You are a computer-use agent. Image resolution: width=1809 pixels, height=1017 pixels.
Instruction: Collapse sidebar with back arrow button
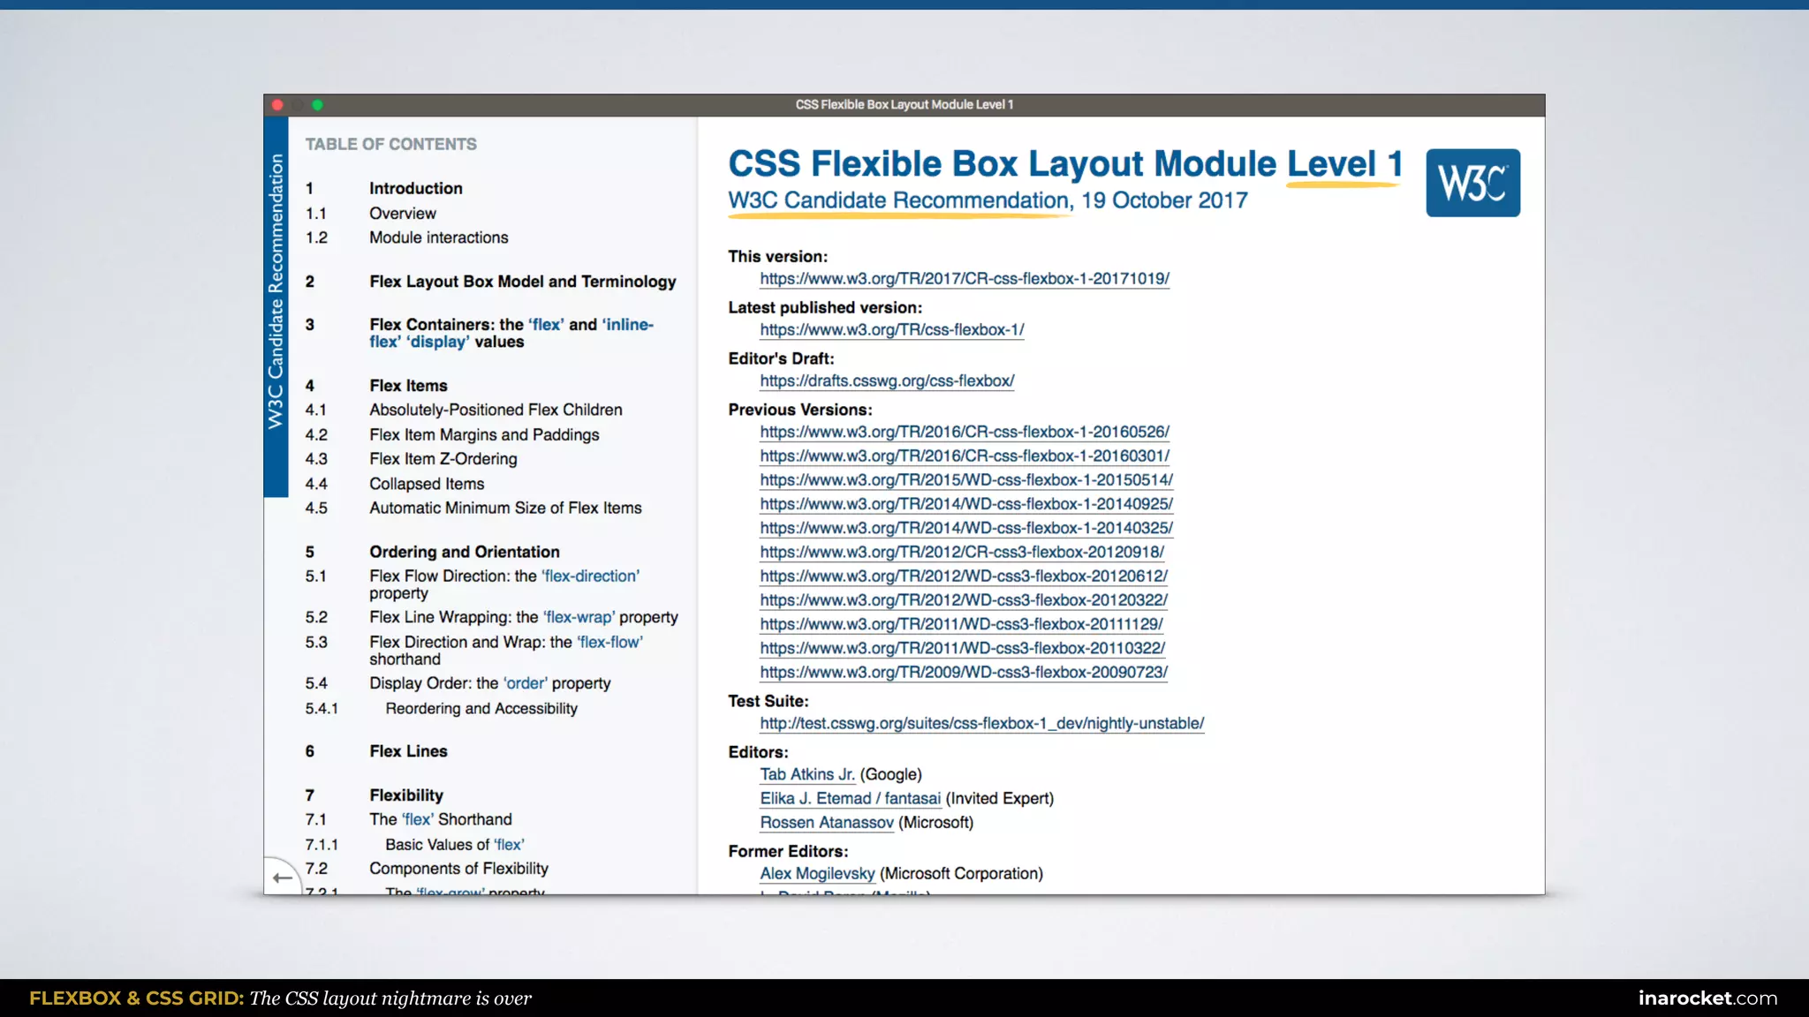(282, 878)
